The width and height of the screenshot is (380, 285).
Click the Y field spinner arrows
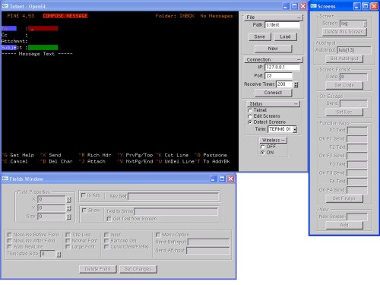(68, 208)
